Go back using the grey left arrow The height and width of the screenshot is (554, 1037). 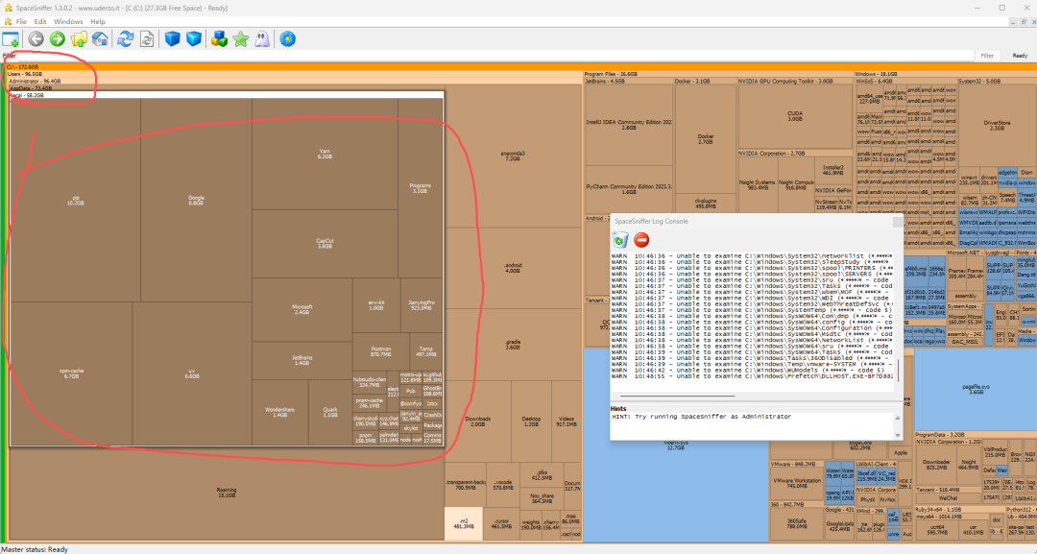tap(36, 39)
